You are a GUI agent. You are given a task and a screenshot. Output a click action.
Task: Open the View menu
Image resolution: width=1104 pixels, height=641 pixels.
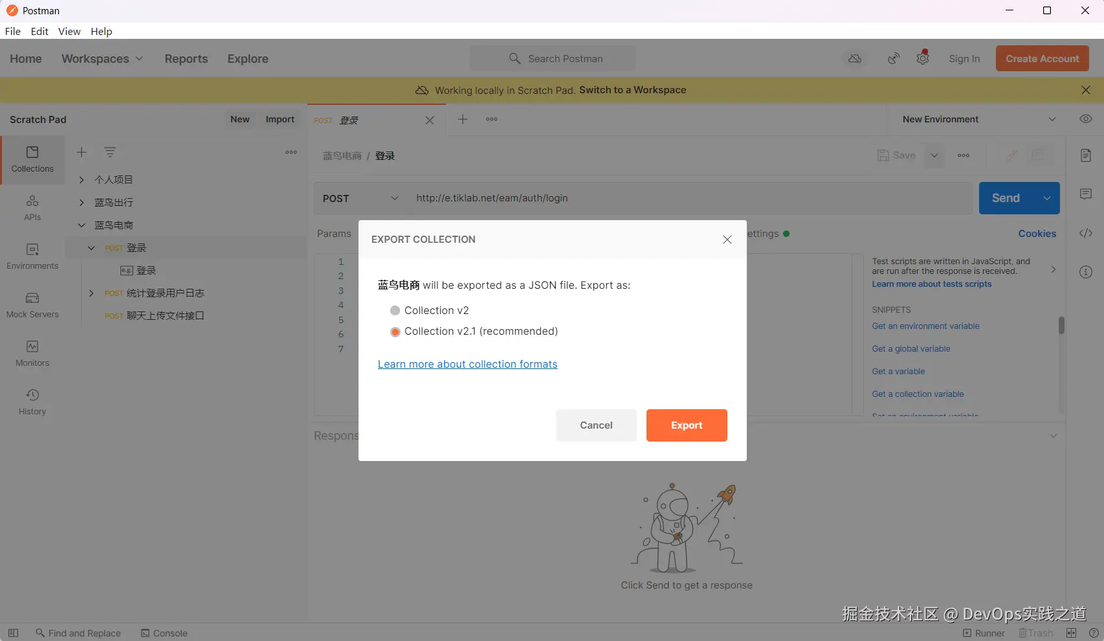point(69,31)
